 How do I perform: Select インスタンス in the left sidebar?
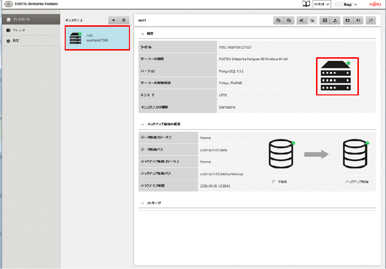click(31, 19)
